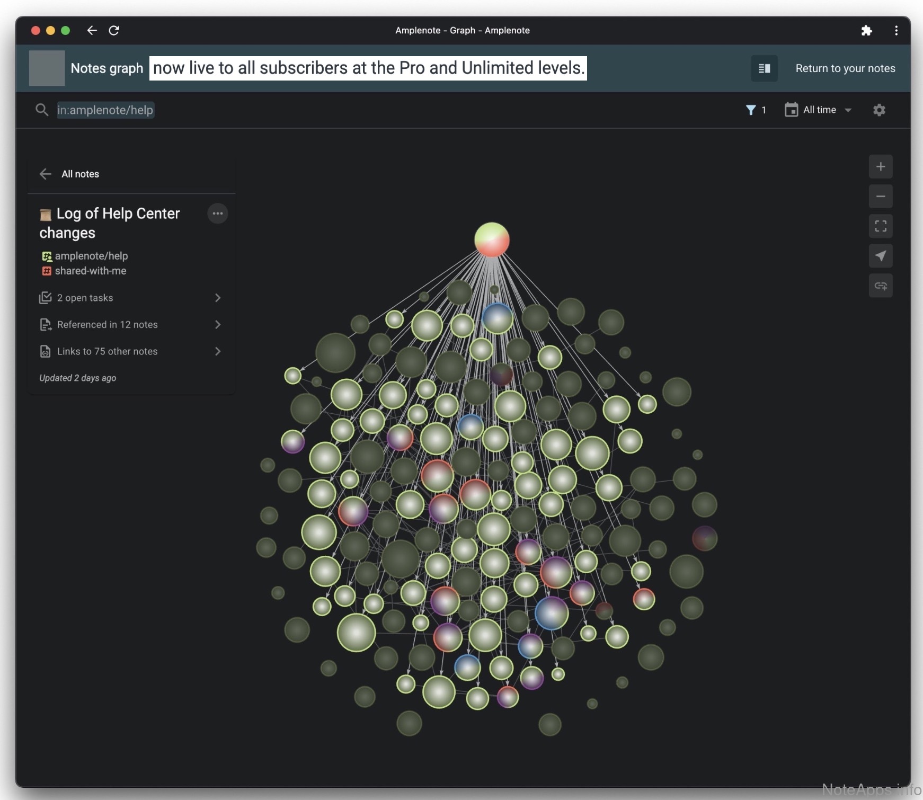Toggle the sidebar panel layout icon
This screenshot has height=800, width=923.
point(764,68)
